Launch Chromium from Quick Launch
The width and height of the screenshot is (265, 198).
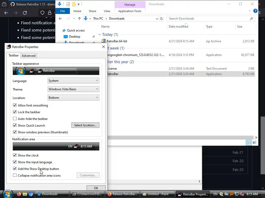(x=31, y=194)
